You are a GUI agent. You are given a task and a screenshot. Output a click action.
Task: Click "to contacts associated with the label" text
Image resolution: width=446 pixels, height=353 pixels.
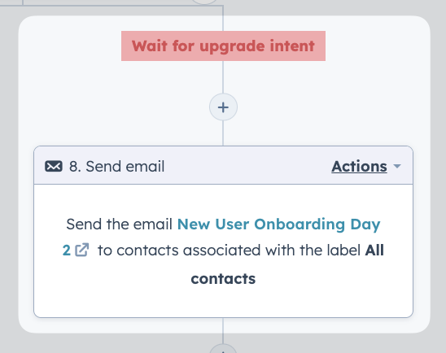tap(230, 251)
